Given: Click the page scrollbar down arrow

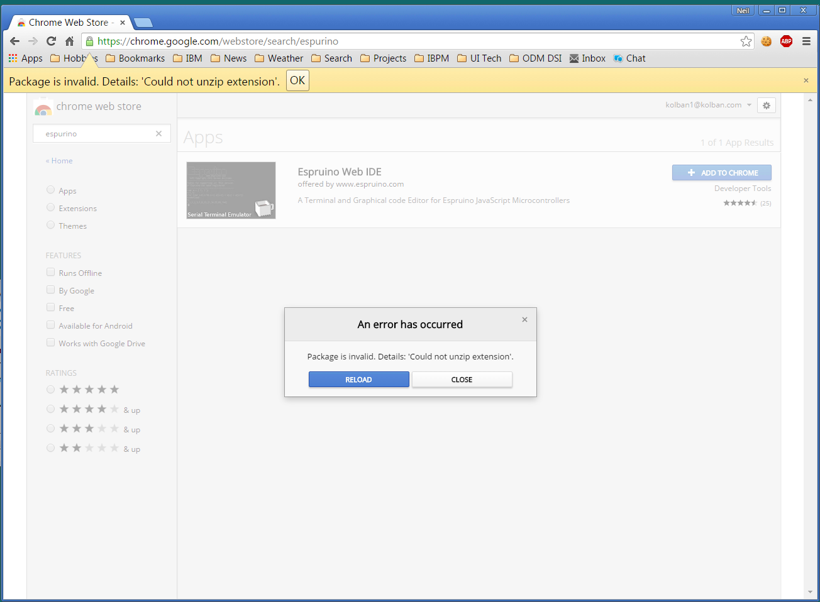Looking at the screenshot, I should click(x=810, y=592).
